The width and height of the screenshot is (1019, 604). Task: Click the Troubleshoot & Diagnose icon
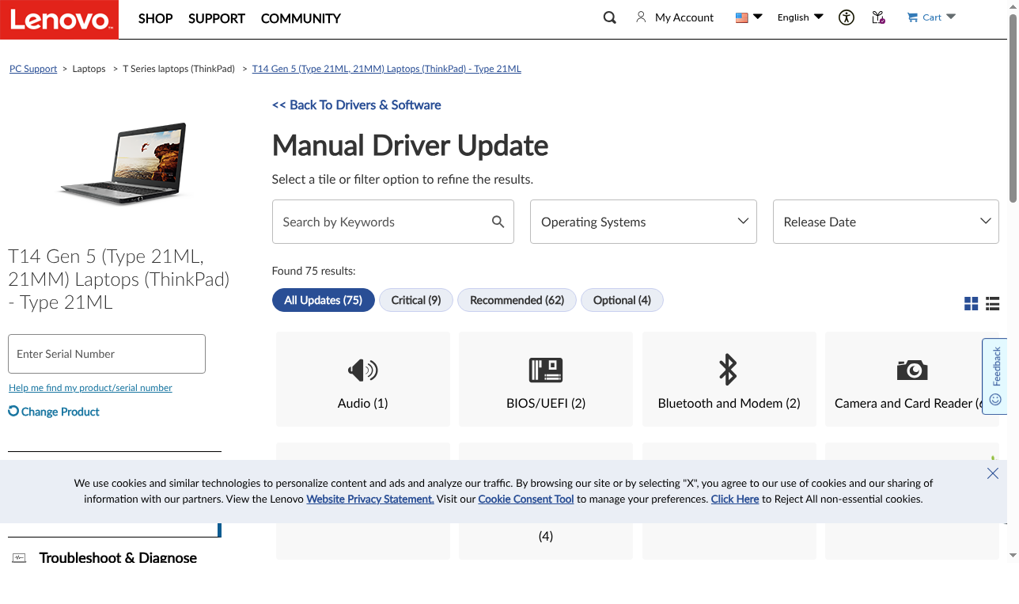(19, 558)
